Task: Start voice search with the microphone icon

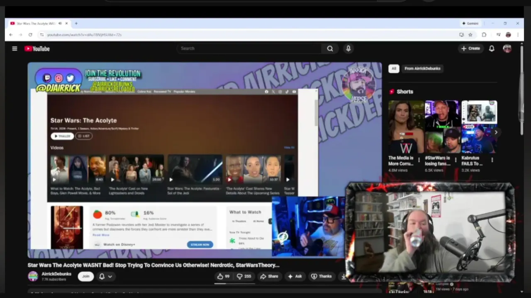Action: click(x=348, y=48)
